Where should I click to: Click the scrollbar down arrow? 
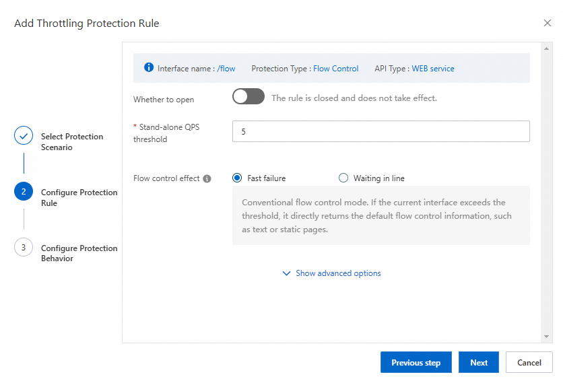pos(546,336)
